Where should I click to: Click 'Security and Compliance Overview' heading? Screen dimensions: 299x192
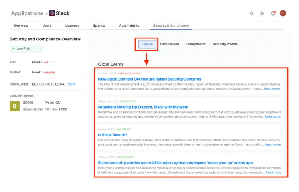[45, 39]
